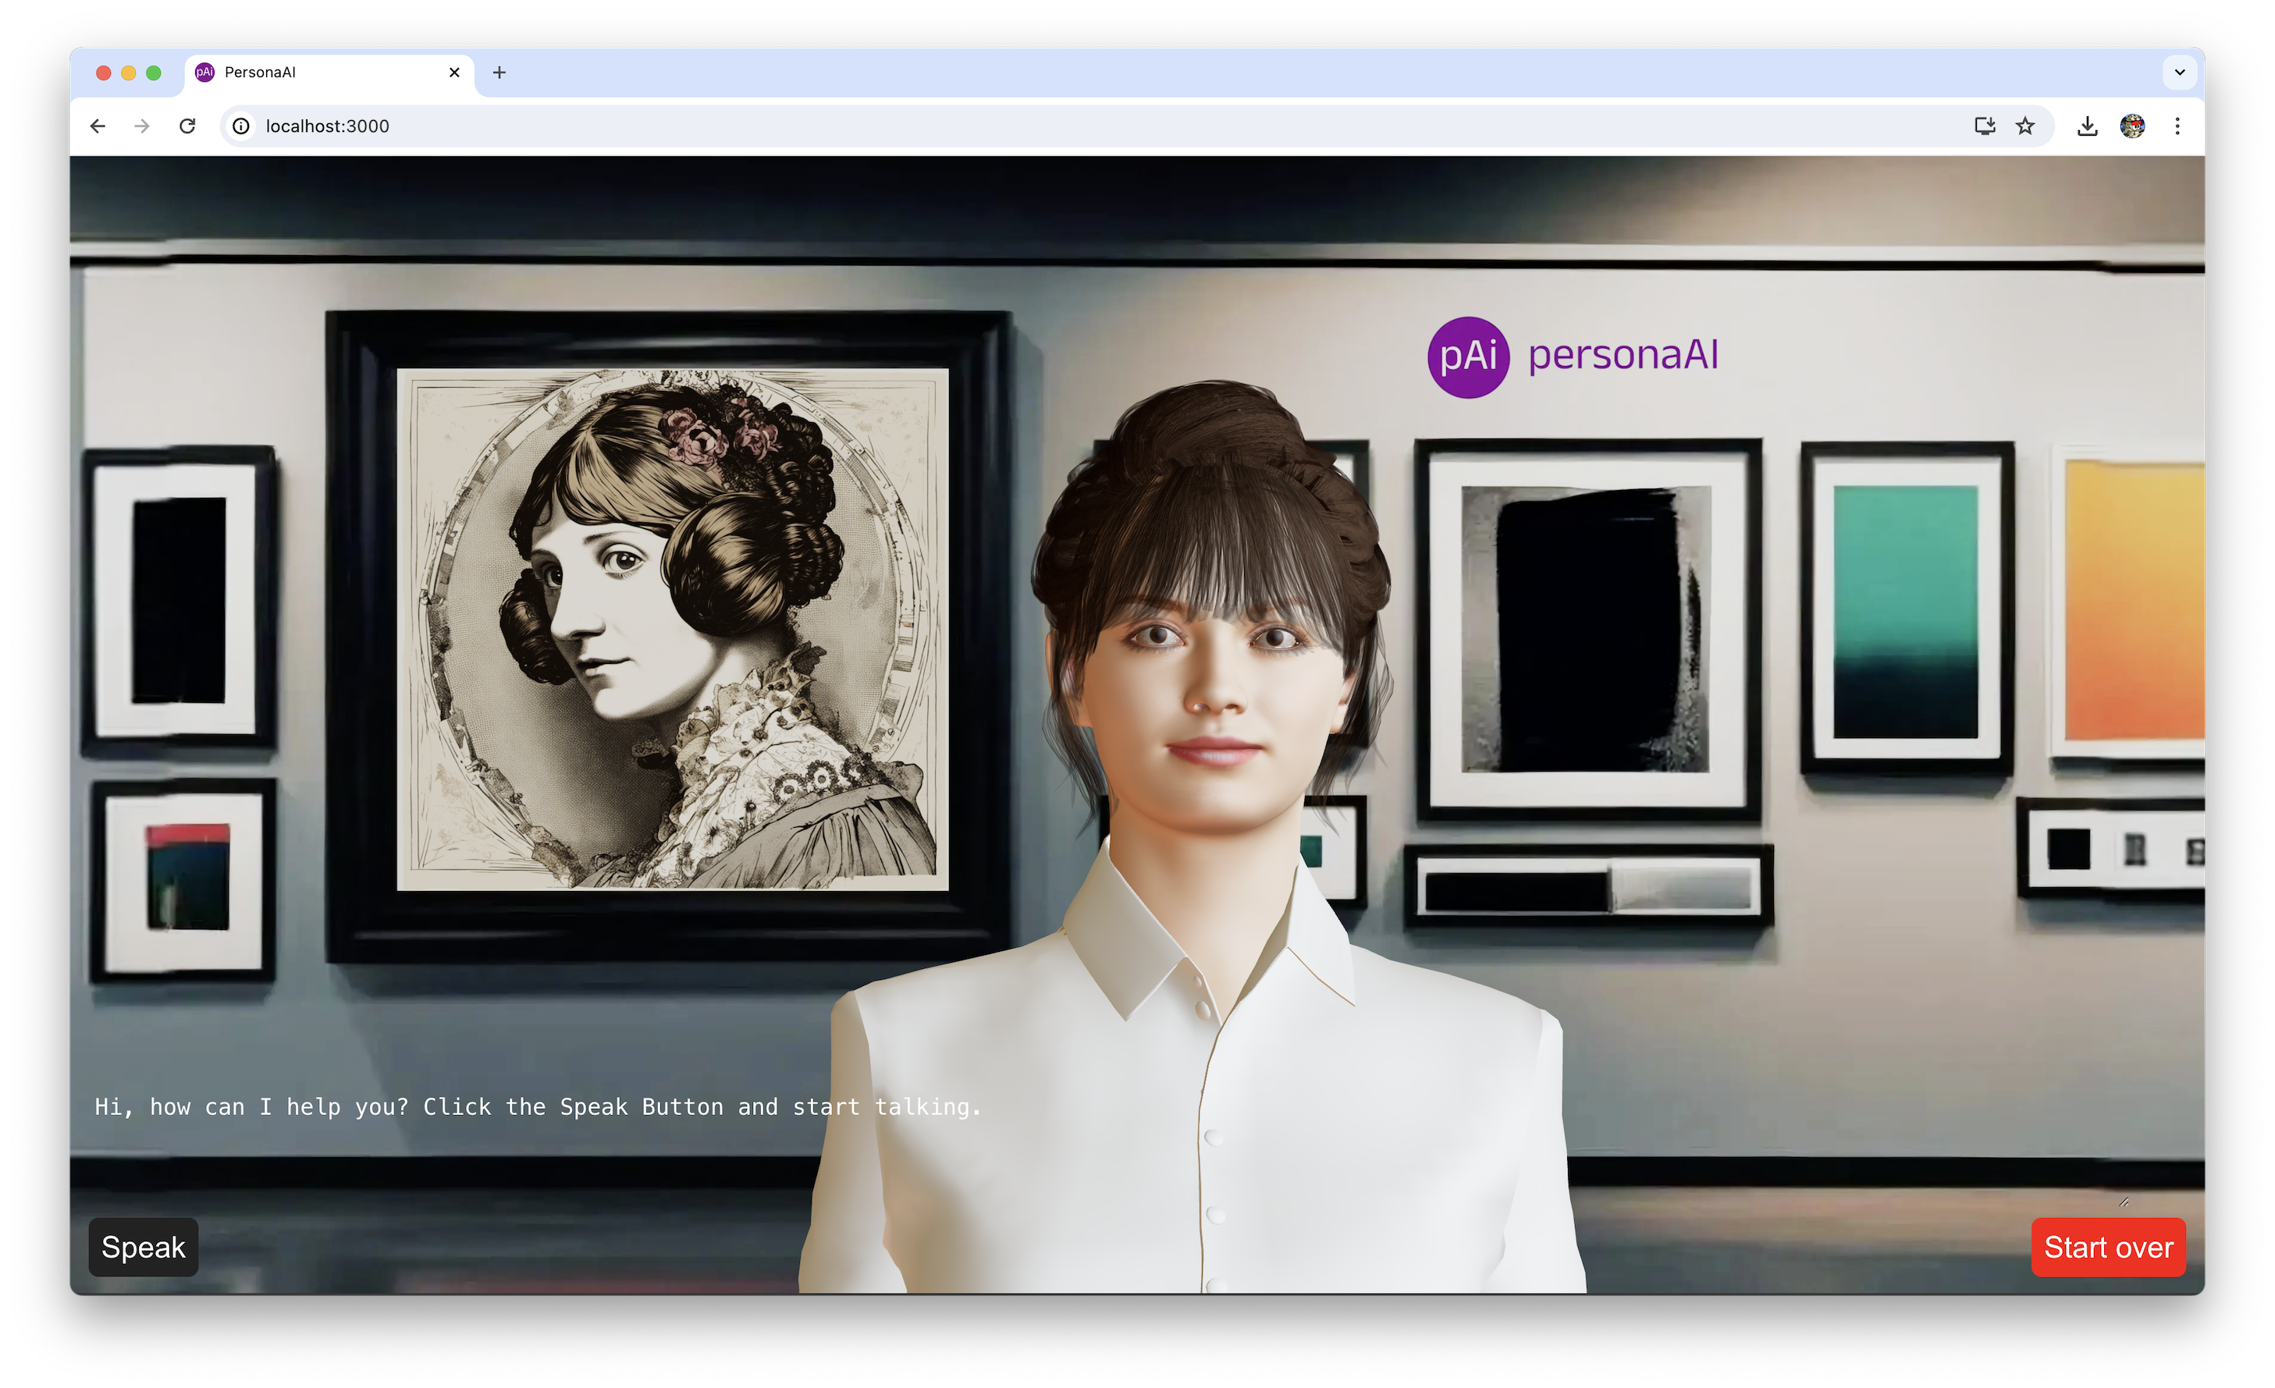
Task: Expand the tab search chevron
Action: (2179, 72)
